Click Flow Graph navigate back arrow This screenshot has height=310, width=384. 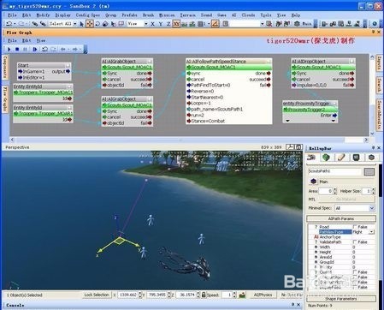(63, 50)
